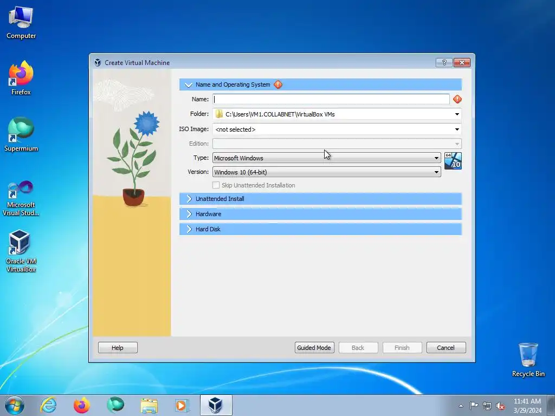Viewport: 555px width, 416px height.
Task: Click the Show Desktop strip
Action: coord(551,405)
